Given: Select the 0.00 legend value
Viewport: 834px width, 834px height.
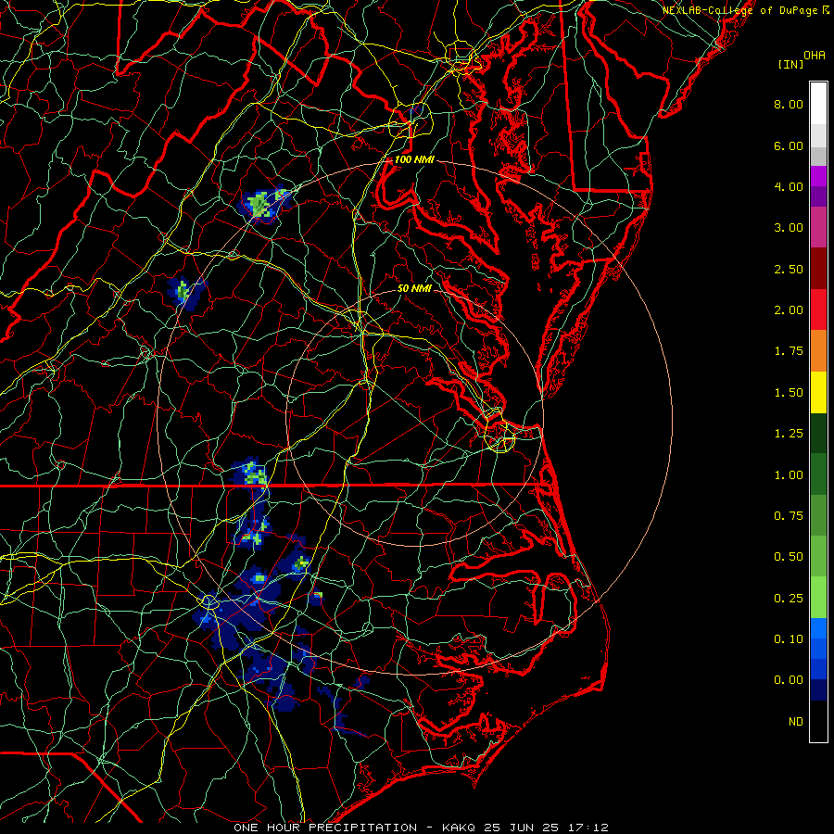Looking at the screenshot, I should click(x=789, y=680).
